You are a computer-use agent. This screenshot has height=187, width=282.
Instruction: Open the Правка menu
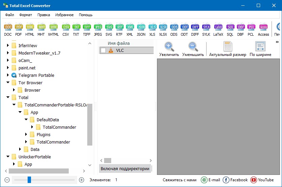click(43, 15)
